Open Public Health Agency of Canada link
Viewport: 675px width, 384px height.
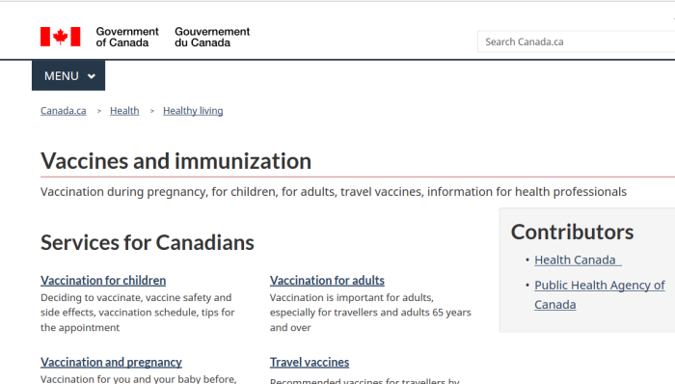600,295
